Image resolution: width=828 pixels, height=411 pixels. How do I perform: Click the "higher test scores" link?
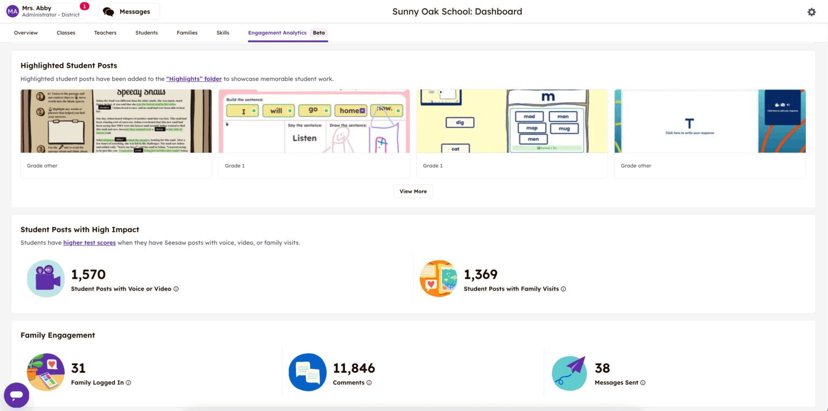point(89,242)
